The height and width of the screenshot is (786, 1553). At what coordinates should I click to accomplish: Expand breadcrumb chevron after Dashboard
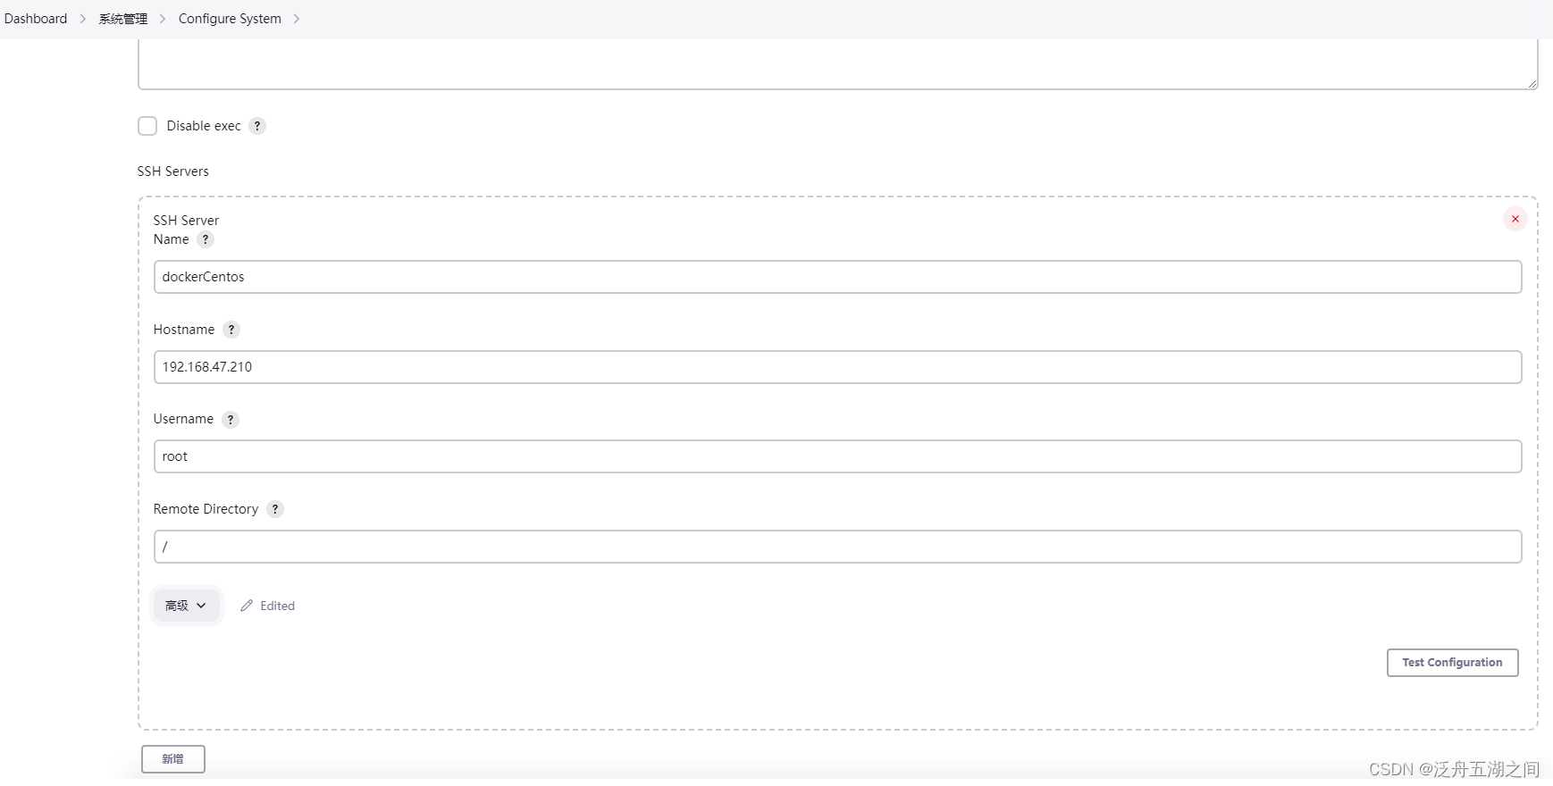(83, 19)
